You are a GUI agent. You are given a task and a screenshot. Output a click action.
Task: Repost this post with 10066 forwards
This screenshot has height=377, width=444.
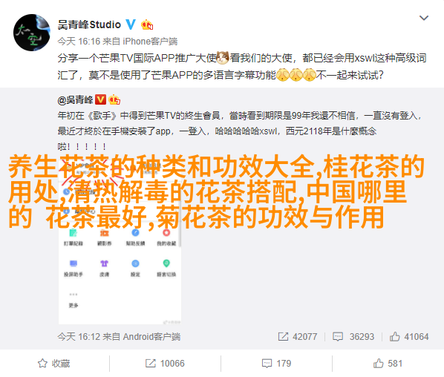[x=165, y=363]
